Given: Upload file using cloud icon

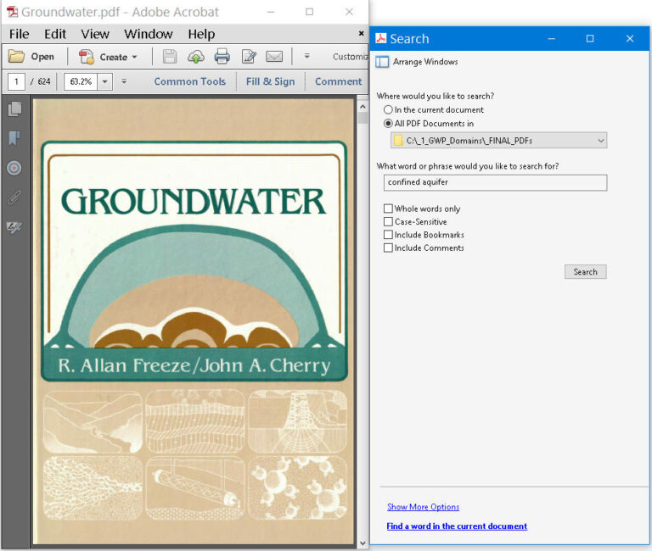Looking at the screenshot, I should (196, 57).
